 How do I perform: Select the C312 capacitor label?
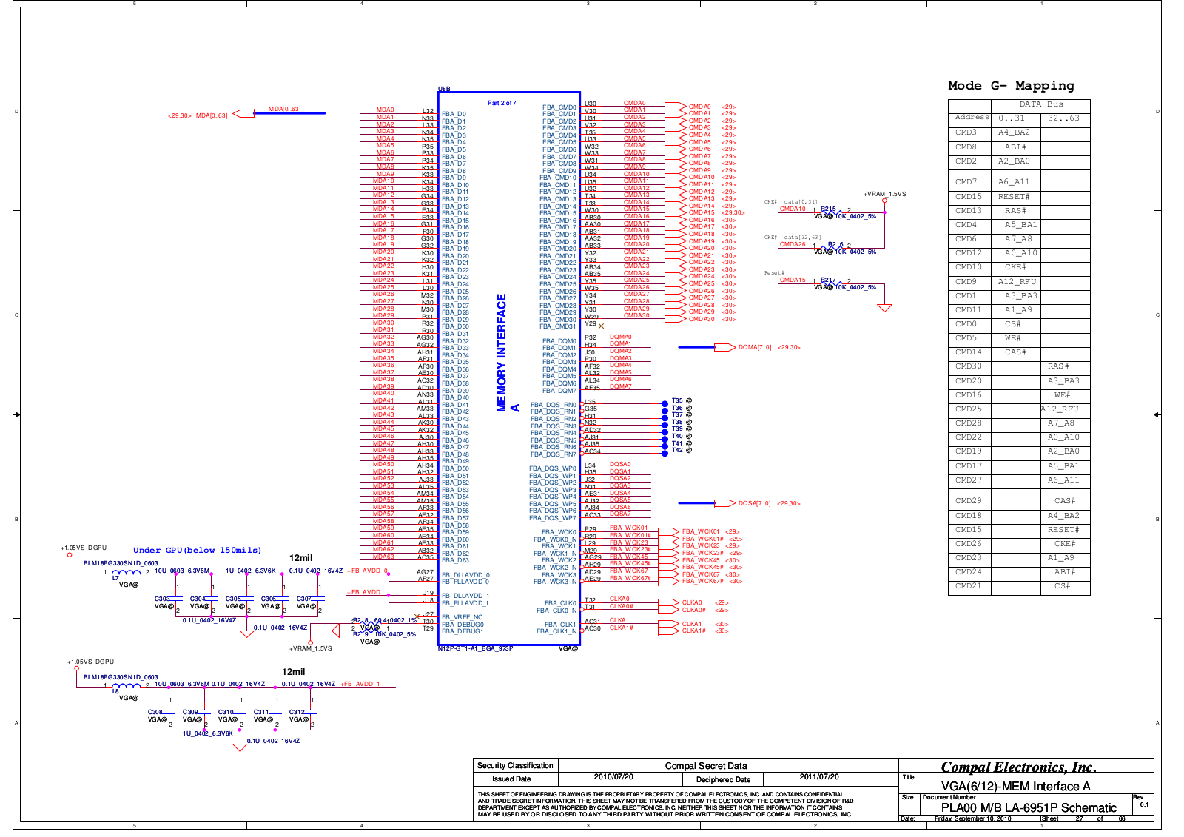coord(297,712)
